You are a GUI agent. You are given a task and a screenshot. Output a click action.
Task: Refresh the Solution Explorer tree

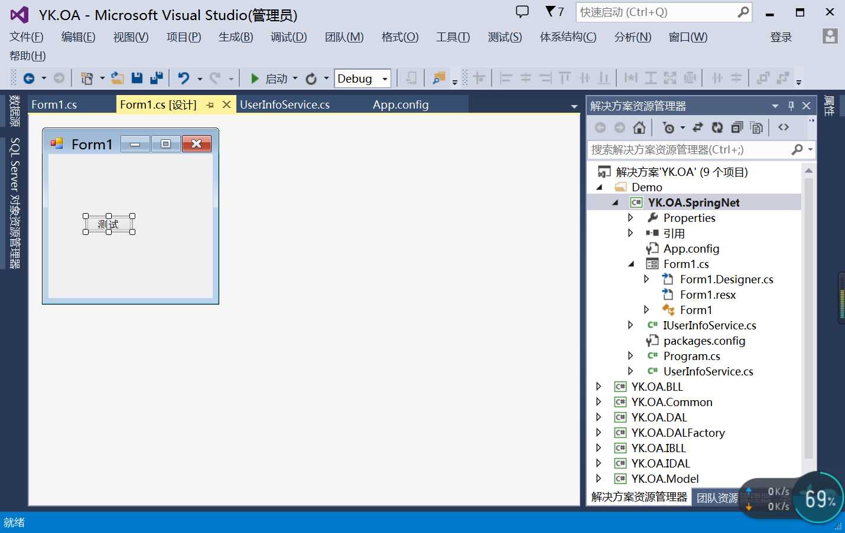pyautogui.click(x=717, y=127)
